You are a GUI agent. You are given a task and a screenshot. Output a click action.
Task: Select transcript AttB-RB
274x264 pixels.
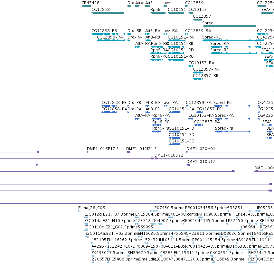[153, 37]
